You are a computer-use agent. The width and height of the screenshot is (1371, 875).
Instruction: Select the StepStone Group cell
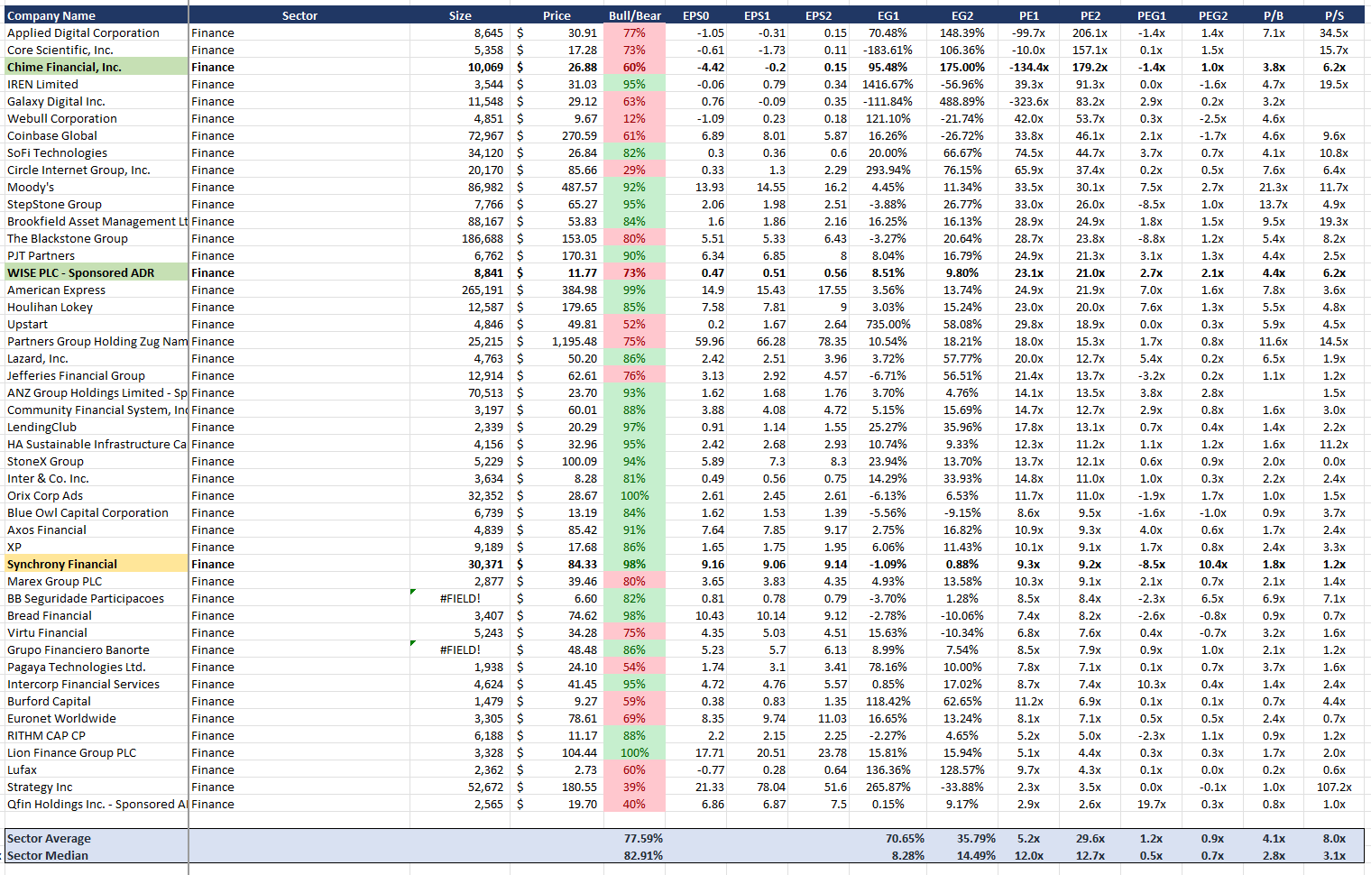tap(96, 204)
